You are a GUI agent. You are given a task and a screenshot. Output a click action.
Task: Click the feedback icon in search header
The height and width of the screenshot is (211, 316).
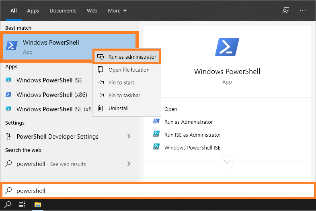tap(286, 11)
